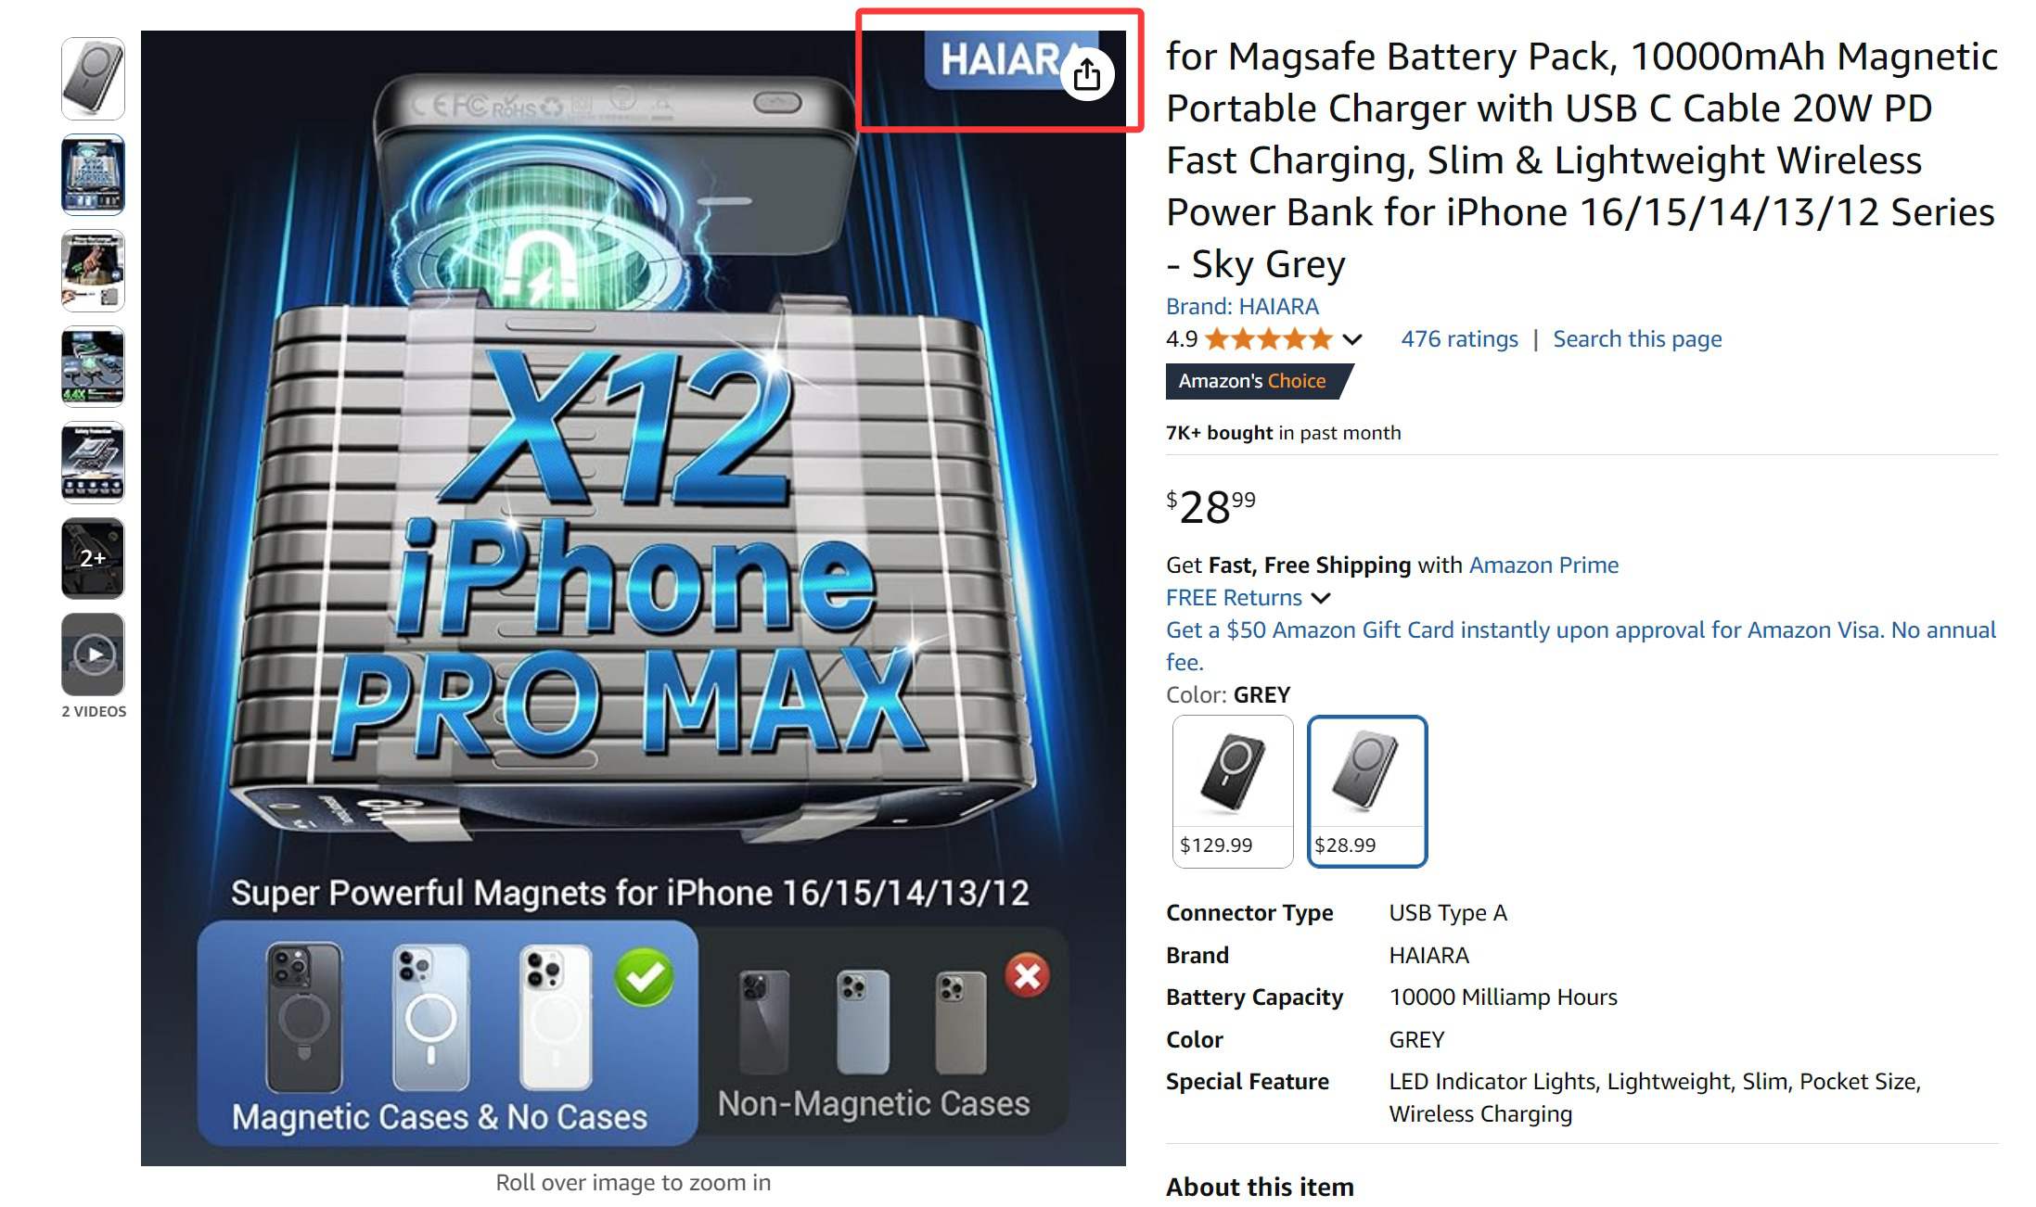The width and height of the screenshot is (2036, 1207).
Task: Open the 2 videos play thumbnail
Action: [93, 654]
